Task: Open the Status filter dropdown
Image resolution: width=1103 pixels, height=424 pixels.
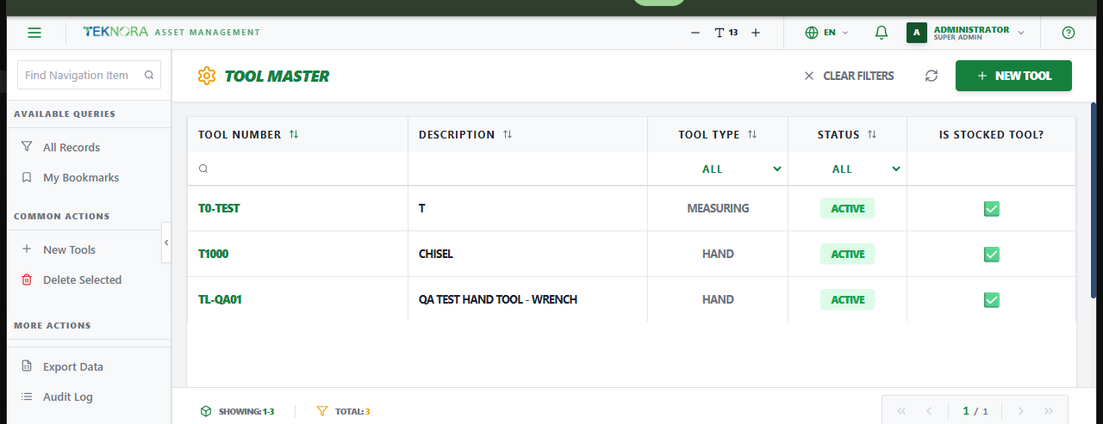Action: pyautogui.click(x=847, y=169)
